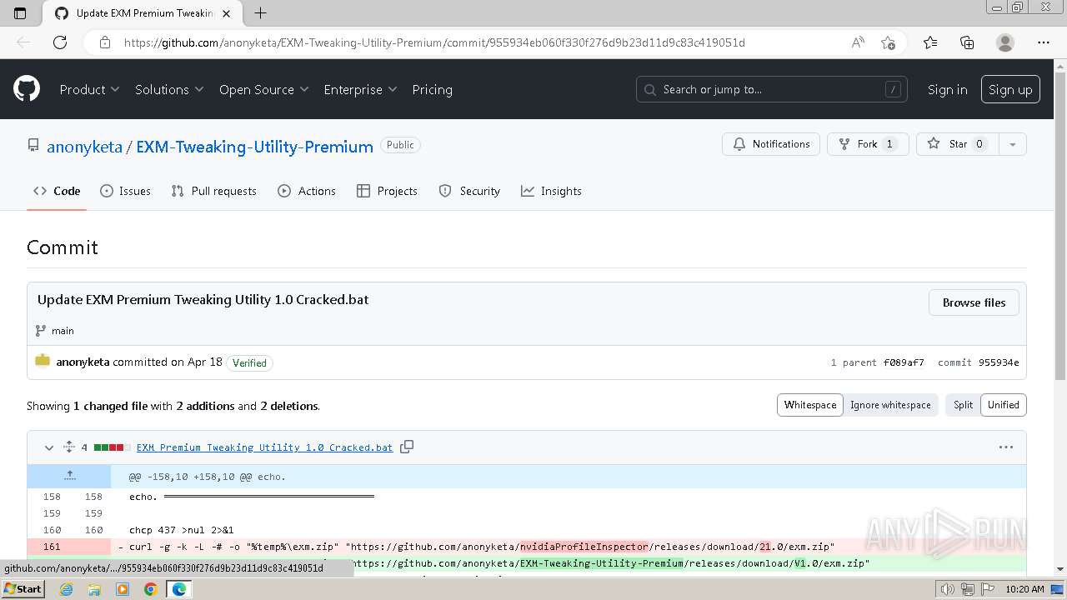Click the volume speaker tray icon
1067x600 pixels.
pyautogui.click(x=948, y=589)
